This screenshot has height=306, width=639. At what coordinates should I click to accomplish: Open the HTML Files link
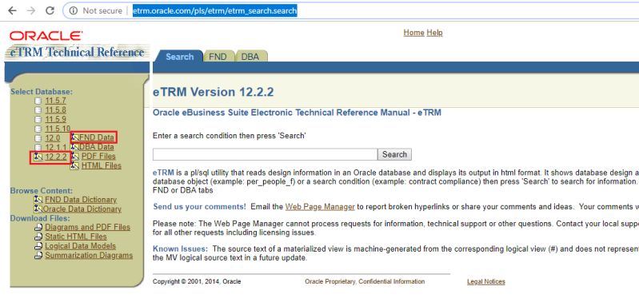(x=101, y=165)
